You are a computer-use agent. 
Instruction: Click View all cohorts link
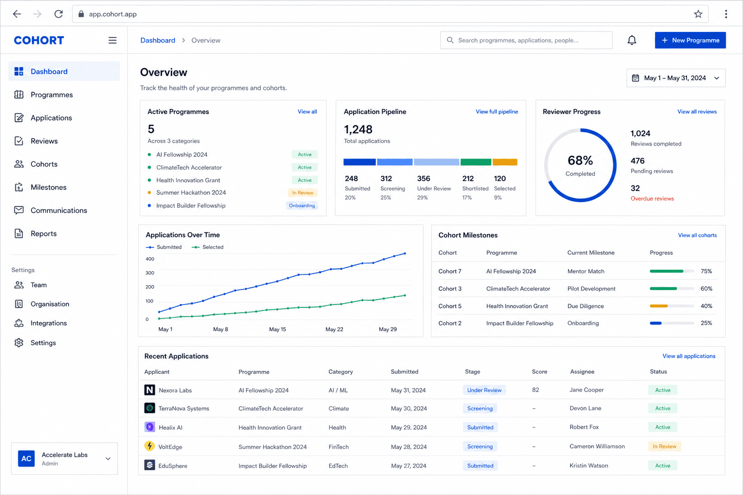[698, 235]
